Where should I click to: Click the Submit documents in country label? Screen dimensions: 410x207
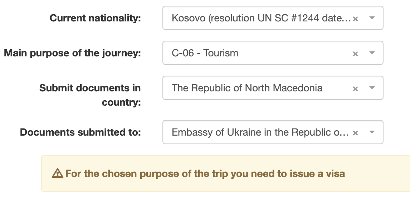[90, 95]
